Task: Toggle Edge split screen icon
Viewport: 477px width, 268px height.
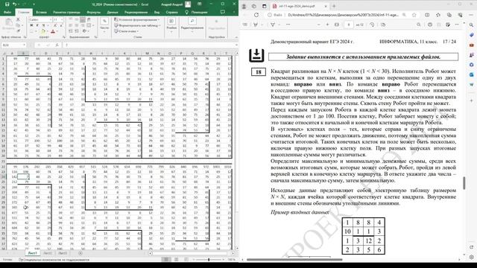Action: tap(427, 15)
